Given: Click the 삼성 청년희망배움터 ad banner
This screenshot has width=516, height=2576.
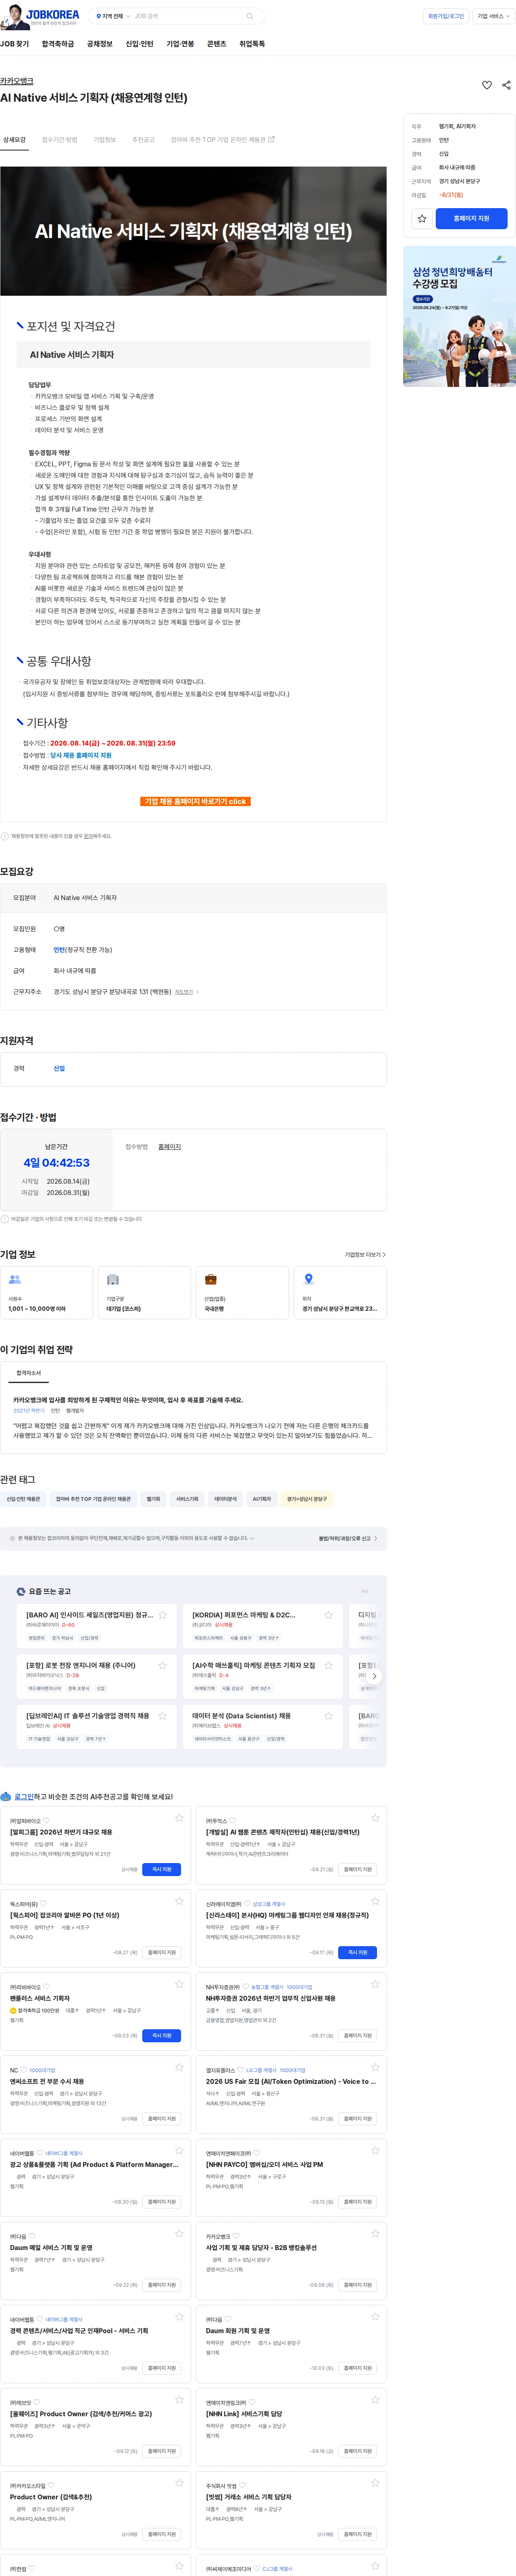Looking at the screenshot, I should click(x=459, y=316).
